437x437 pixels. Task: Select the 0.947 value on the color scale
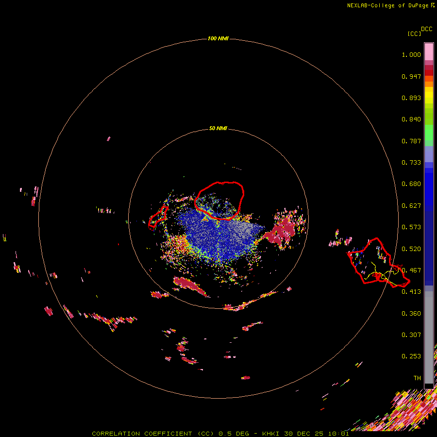pyautogui.click(x=411, y=76)
